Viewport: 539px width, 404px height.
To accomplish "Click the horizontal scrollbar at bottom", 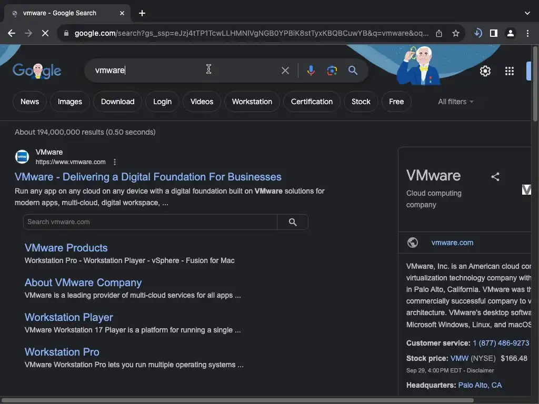I will 237,400.
